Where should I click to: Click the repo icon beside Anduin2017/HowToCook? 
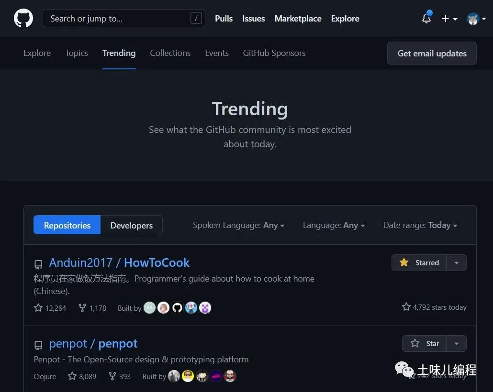(x=38, y=264)
